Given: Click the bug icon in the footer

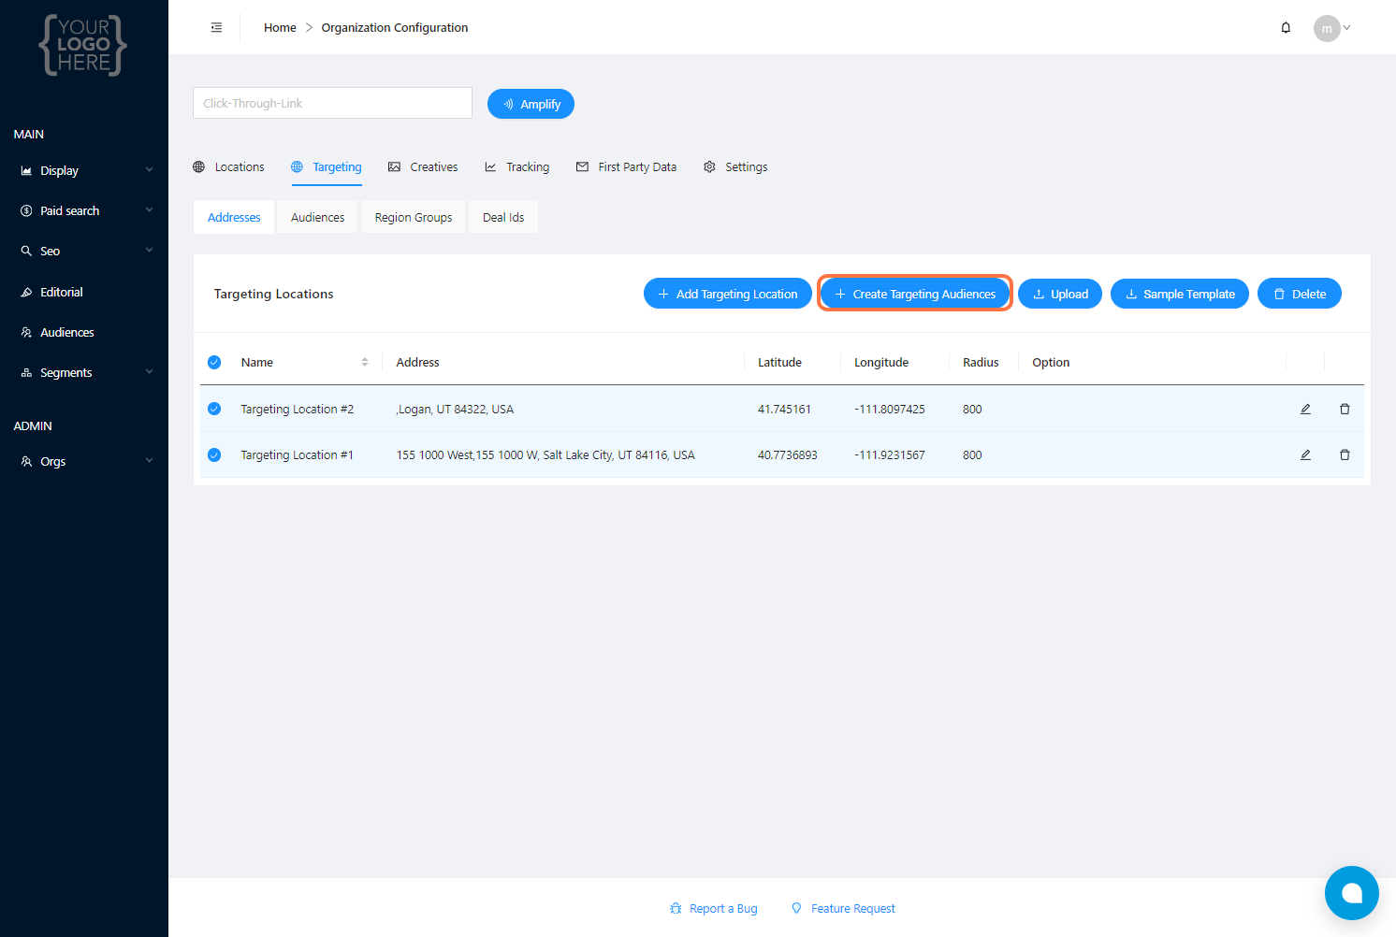Looking at the screenshot, I should coord(676,909).
